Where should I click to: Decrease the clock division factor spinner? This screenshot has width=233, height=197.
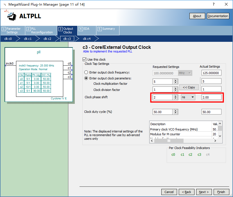[x=176, y=91]
